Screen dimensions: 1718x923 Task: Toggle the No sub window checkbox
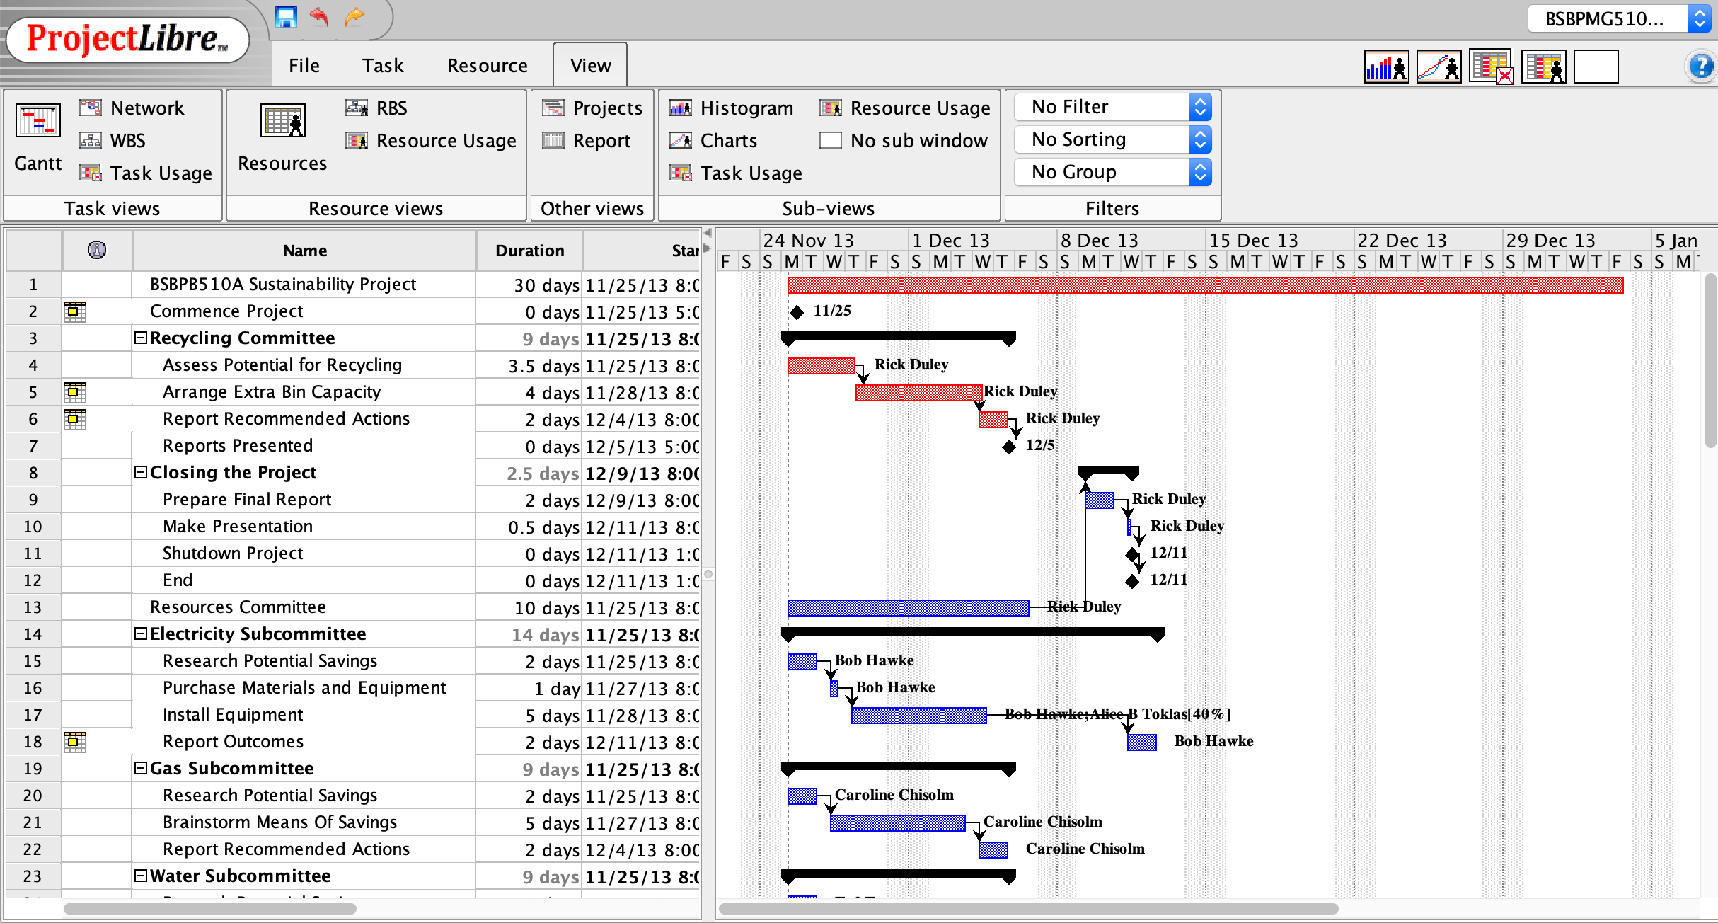(831, 140)
